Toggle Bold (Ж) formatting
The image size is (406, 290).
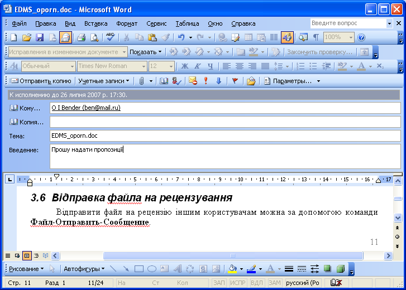[185, 66]
